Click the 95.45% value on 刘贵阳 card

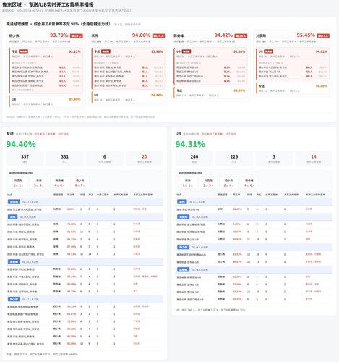[x=306, y=35]
